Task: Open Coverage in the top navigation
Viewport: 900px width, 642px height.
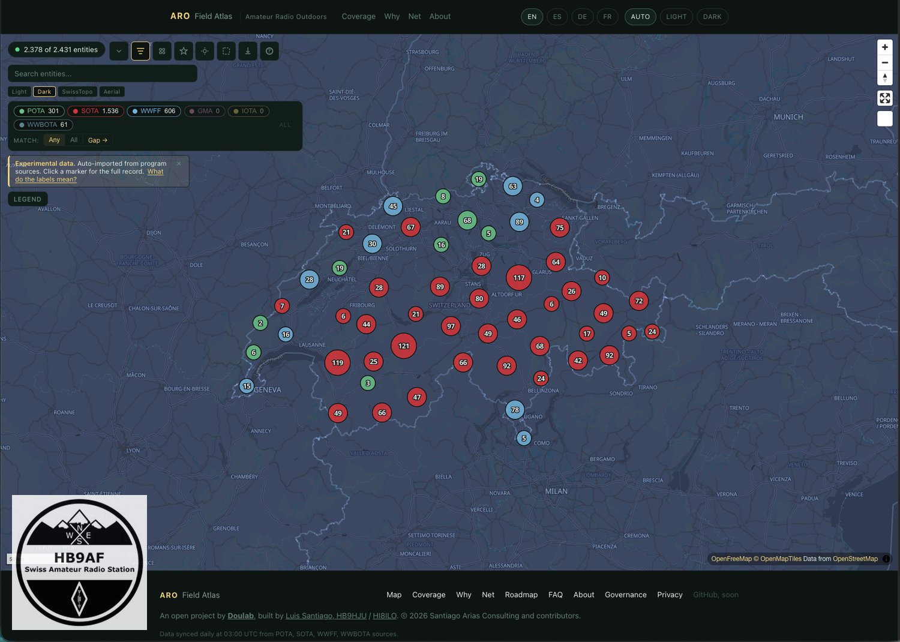Action: (x=359, y=16)
